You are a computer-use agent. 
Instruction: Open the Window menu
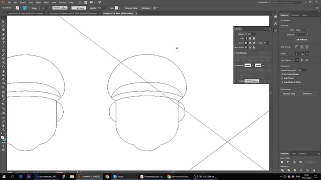click(x=63, y=2)
